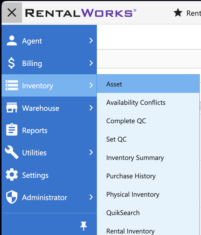Open the Utilities menu
The image size is (201, 235).
click(x=49, y=153)
